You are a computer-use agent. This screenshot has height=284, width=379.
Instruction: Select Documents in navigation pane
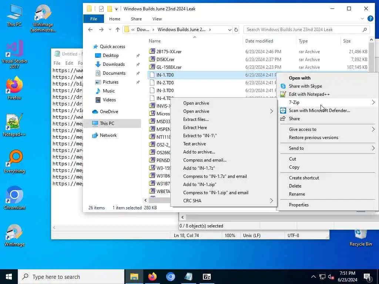click(114, 73)
